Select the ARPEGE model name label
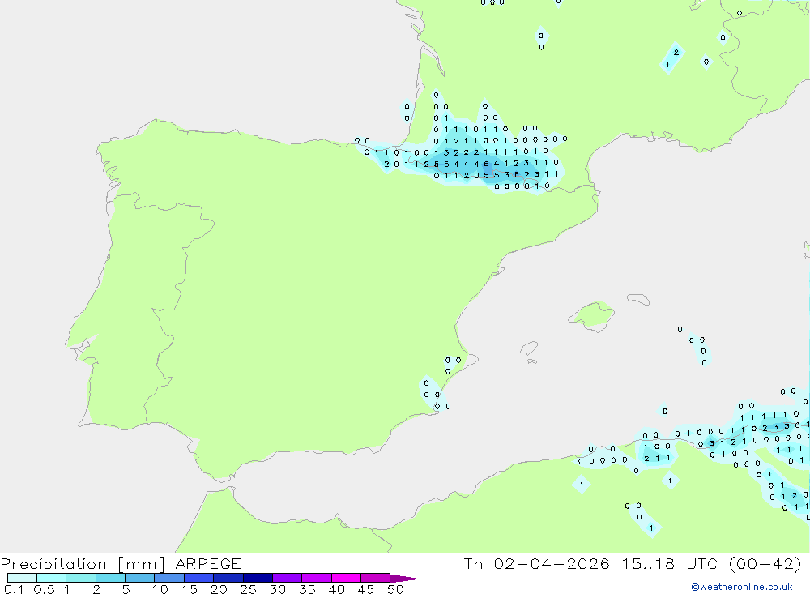 tap(207, 563)
